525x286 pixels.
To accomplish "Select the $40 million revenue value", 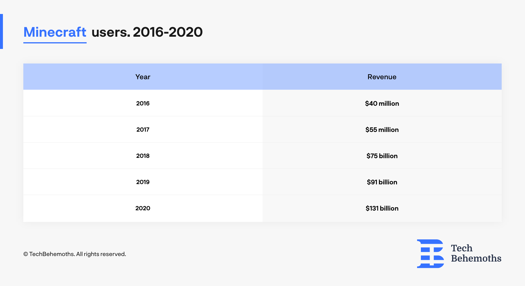I will point(382,103).
